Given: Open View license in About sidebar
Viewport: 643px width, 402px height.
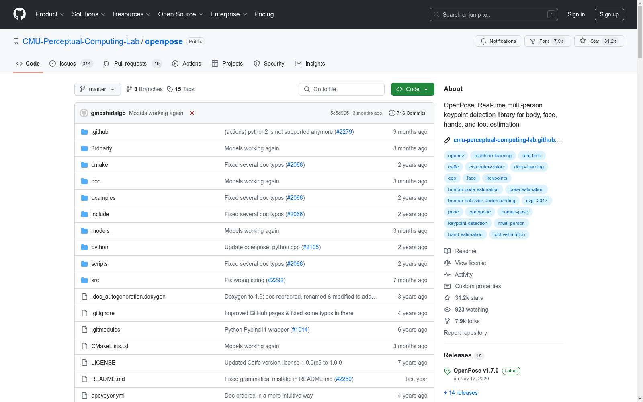Looking at the screenshot, I should (465, 263).
